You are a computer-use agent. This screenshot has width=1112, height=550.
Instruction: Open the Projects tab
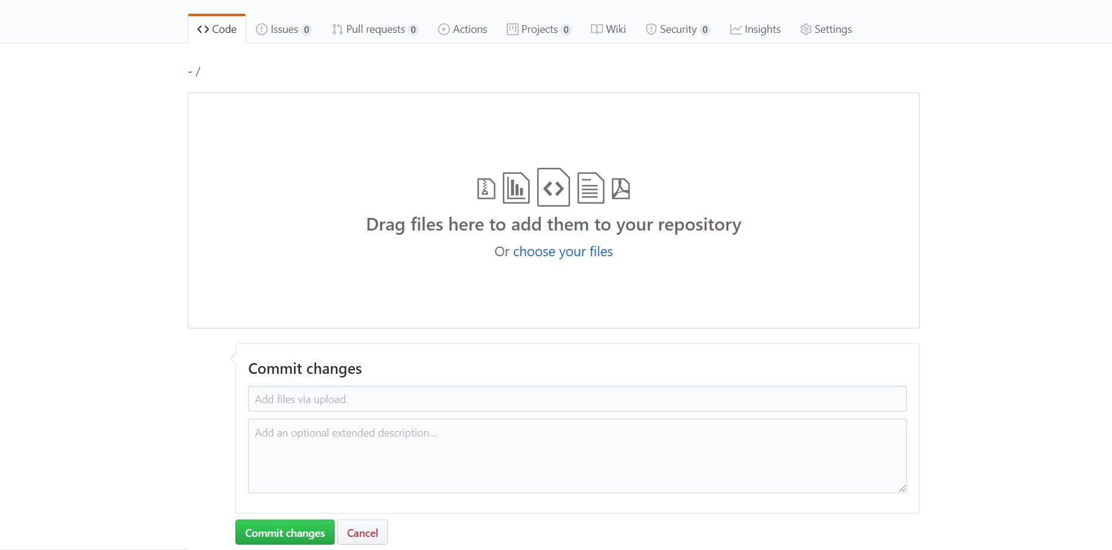(538, 29)
